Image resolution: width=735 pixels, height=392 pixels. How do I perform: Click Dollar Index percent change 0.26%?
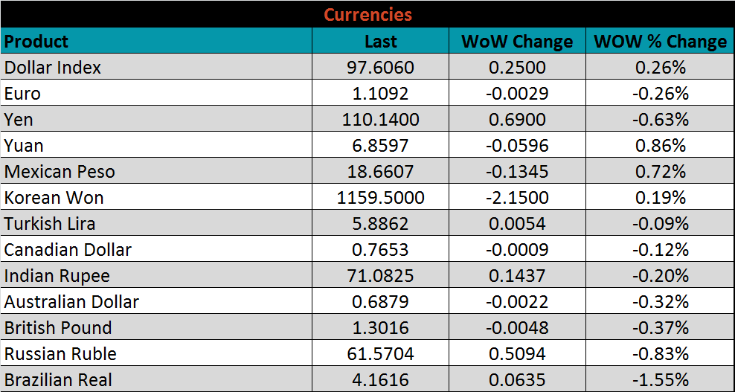pos(660,68)
